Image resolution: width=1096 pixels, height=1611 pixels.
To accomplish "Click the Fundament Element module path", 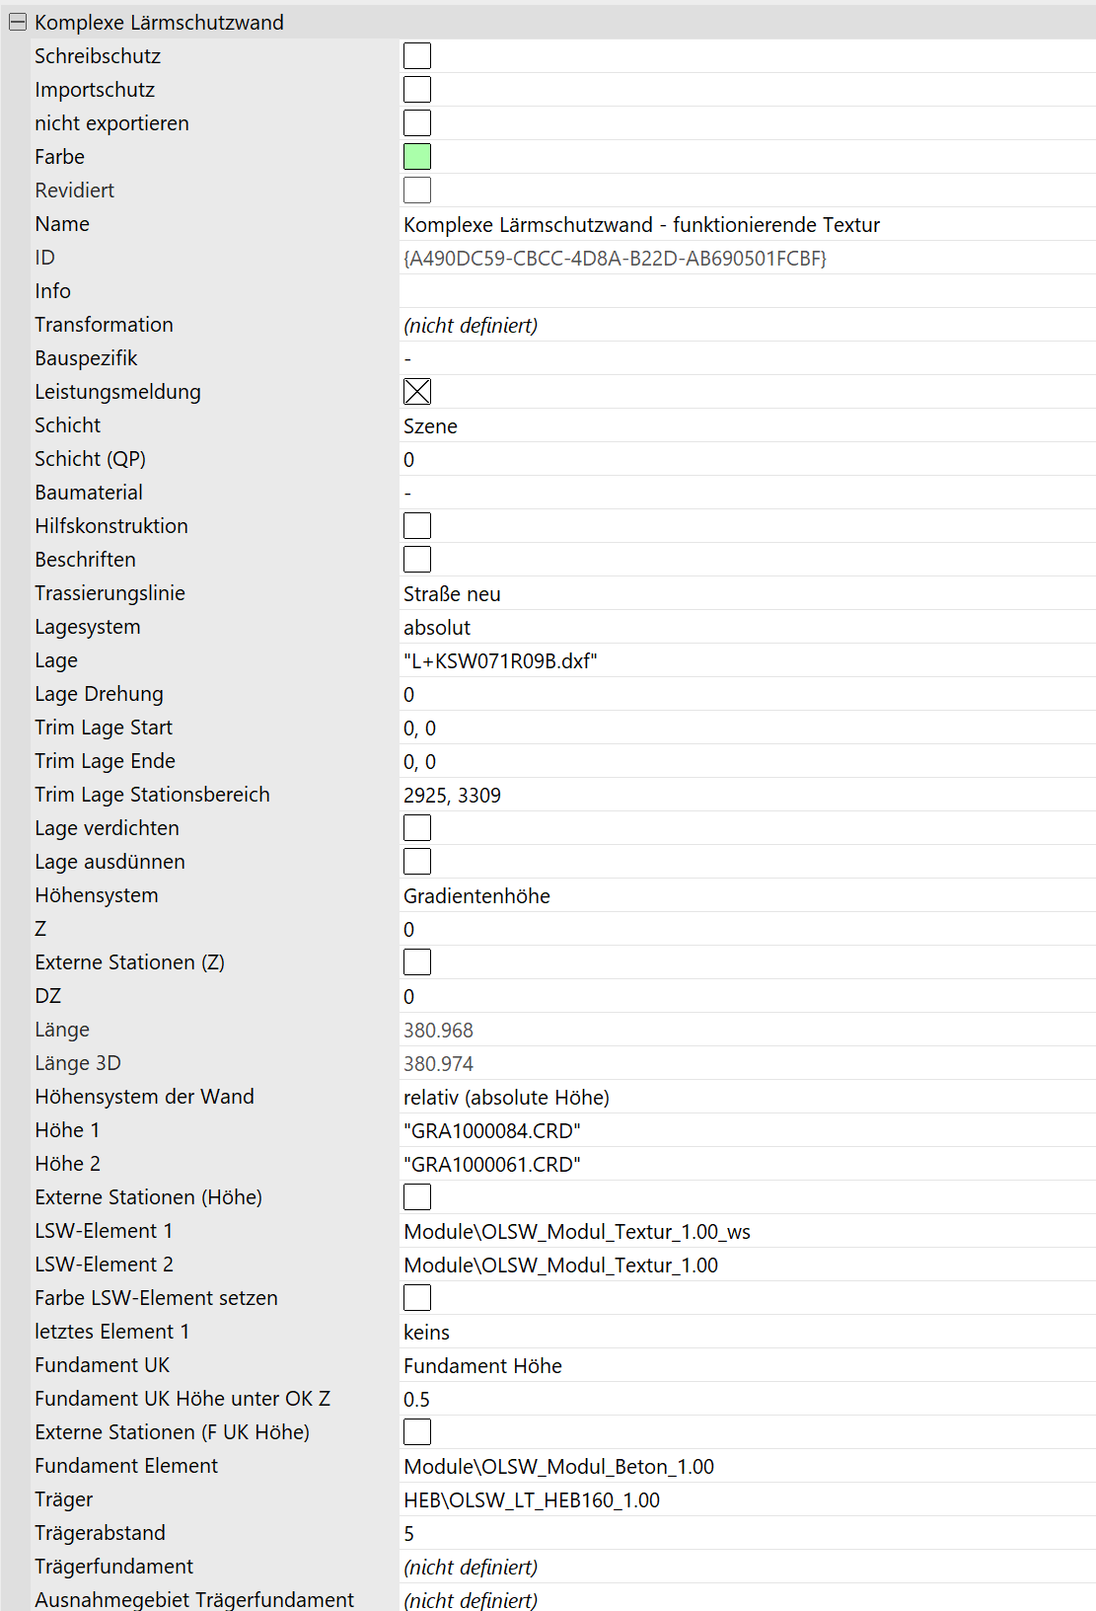I will 558,1467.
